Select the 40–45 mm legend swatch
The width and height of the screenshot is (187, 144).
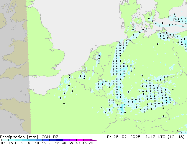(x=80, y=140)
